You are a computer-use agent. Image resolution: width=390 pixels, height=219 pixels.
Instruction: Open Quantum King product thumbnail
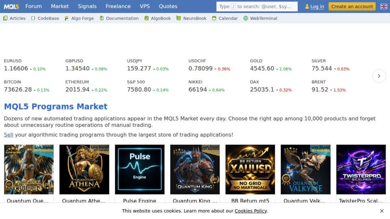(195, 170)
